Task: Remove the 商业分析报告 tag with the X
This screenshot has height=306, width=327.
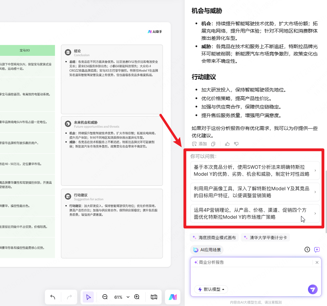Action: coord(317,262)
